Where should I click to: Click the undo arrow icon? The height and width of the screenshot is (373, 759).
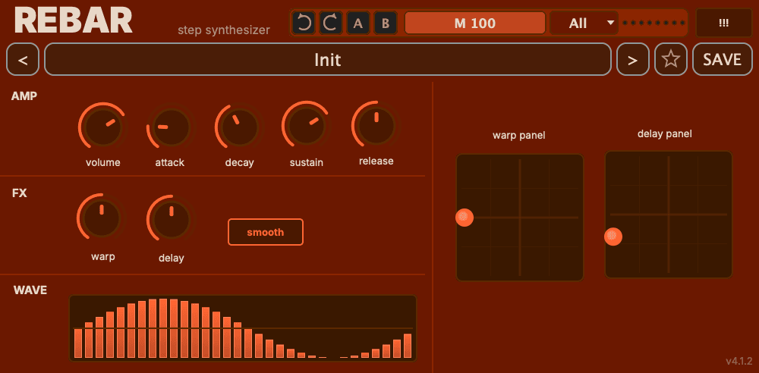click(x=304, y=23)
